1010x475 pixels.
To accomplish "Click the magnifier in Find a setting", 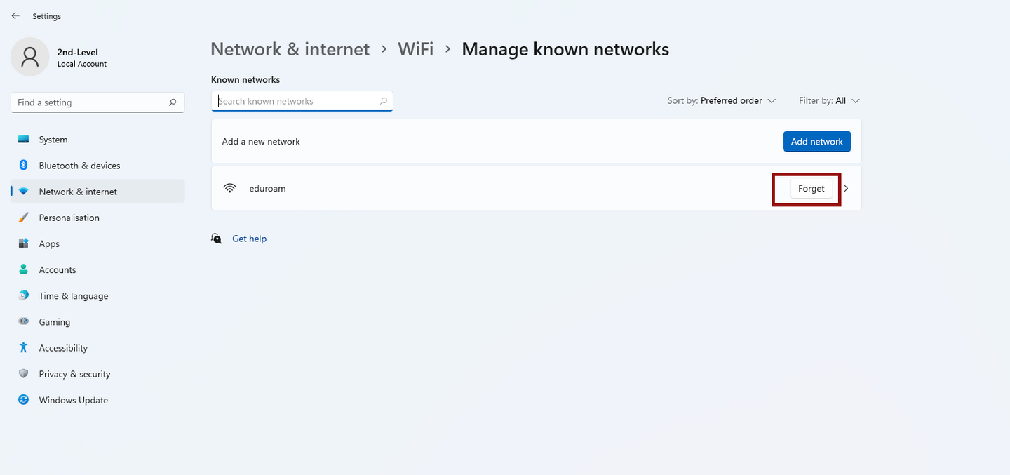I will (x=173, y=102).
